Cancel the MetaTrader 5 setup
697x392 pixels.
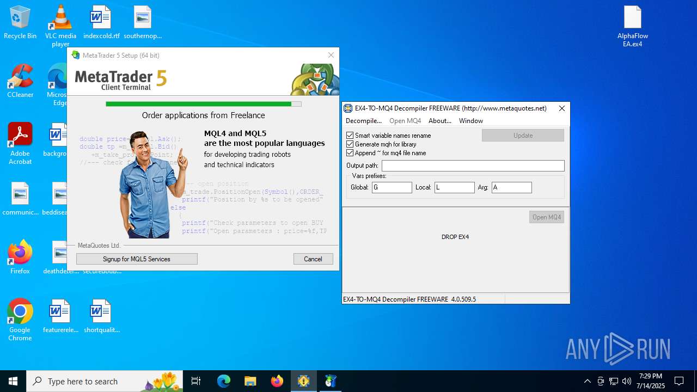[313, 259]
